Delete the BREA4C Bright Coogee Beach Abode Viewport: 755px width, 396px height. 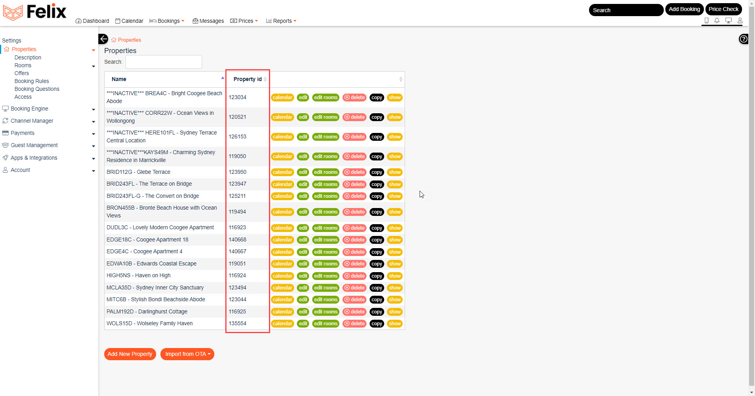coord(355,98)
